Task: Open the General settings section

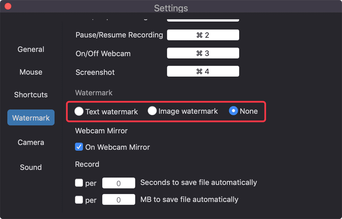Action: pyautogui.click(x=31, y=49)
